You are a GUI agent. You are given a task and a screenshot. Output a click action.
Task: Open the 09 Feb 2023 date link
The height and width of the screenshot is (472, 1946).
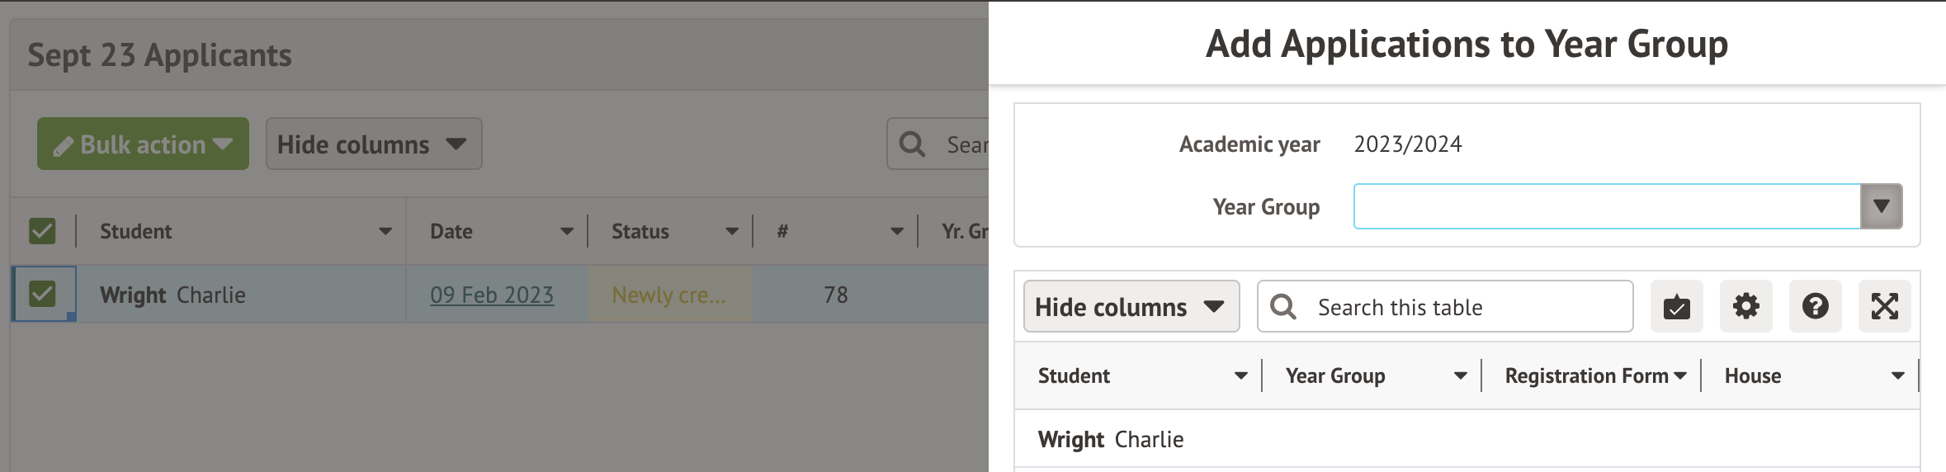[x=492, y=295]
